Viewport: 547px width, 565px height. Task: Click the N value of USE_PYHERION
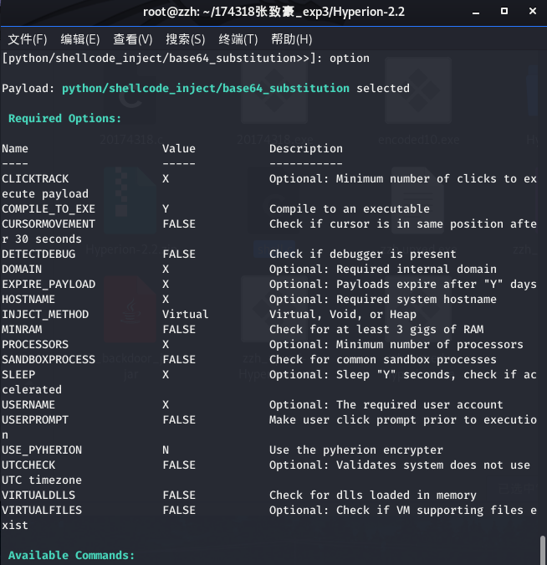point(166,450)
